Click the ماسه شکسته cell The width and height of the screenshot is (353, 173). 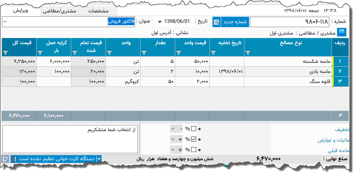coord(288,62)
